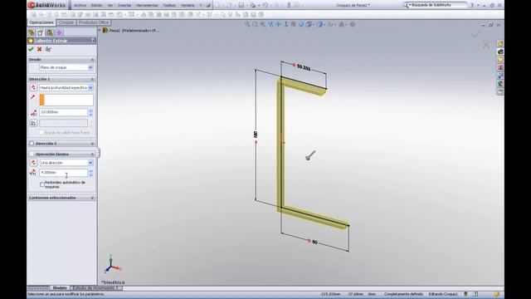Viewport: 531px width, 299px height.
Task: Accept the extrude with green checkmark
Action: tap(32, 49)
